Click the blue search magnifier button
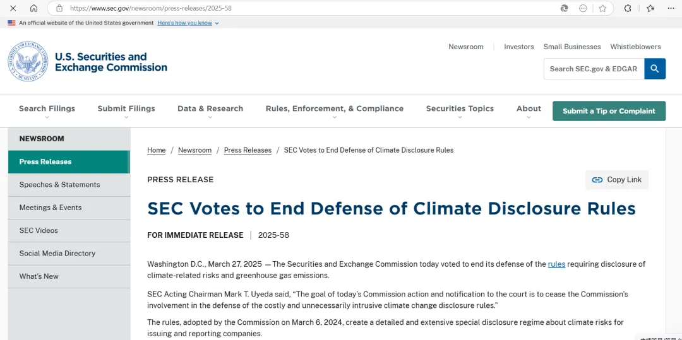Screen dimensions: 682x340 pos(655,69)
